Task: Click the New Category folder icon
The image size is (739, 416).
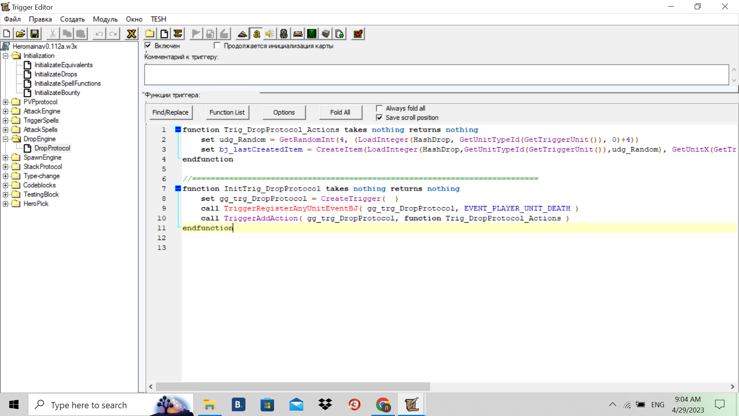Action: click(x=150, y=34)
